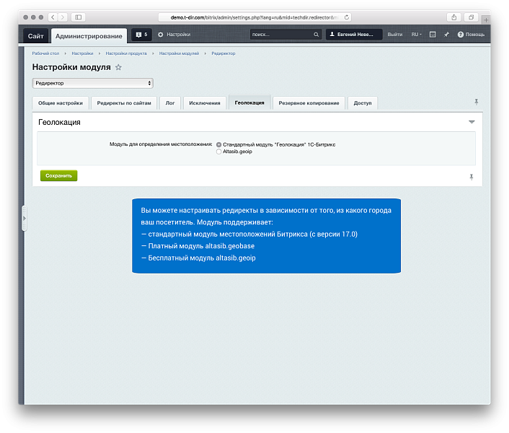Go to Настройки продукта breadcrumb
This screenshot has height=433, width=509.
126,53
